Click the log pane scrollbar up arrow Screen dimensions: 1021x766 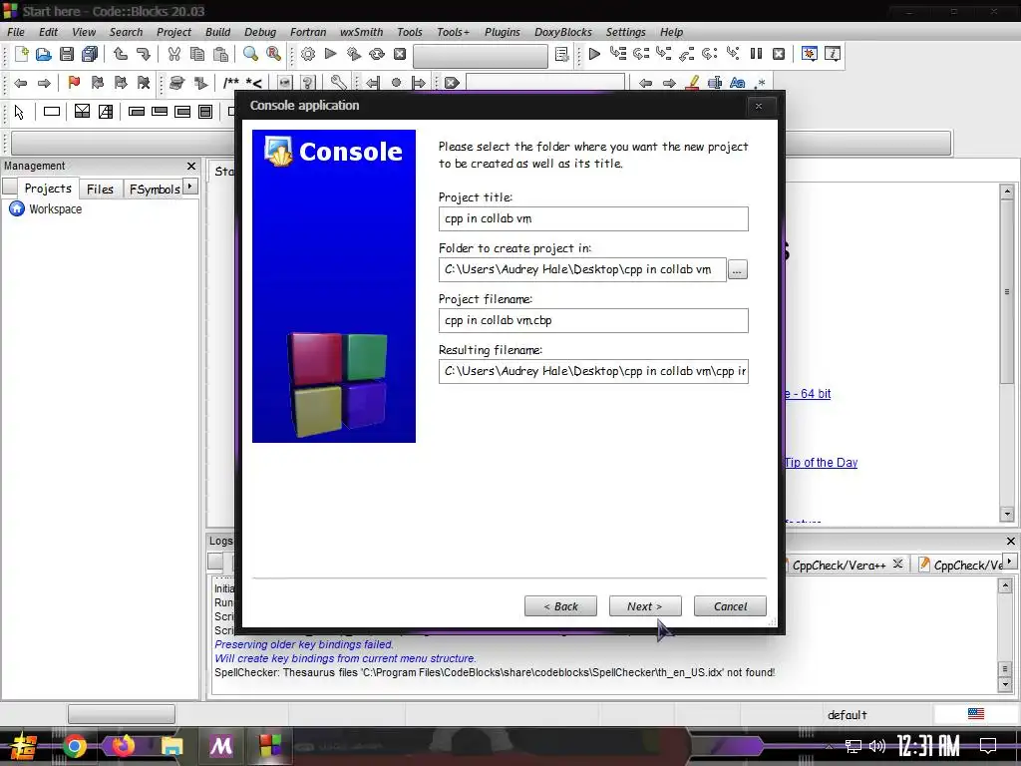point(1005,585)
